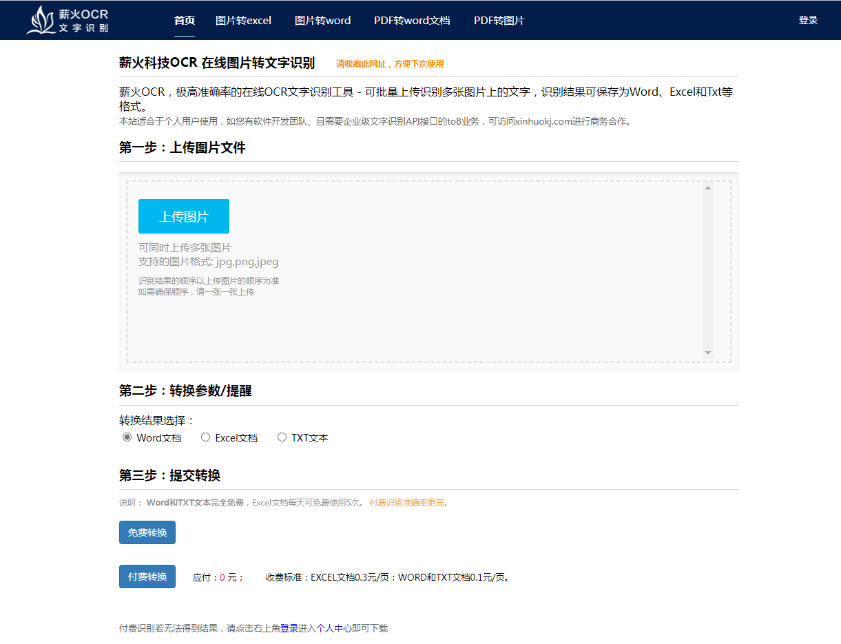
Task: Click the 薪火OCR leaf logo icon
Action: [x=43, y=19]
